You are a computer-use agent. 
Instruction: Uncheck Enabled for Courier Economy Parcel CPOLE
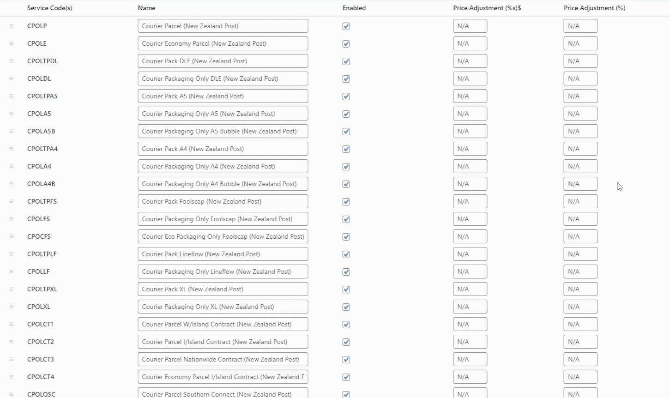point(346,44)
